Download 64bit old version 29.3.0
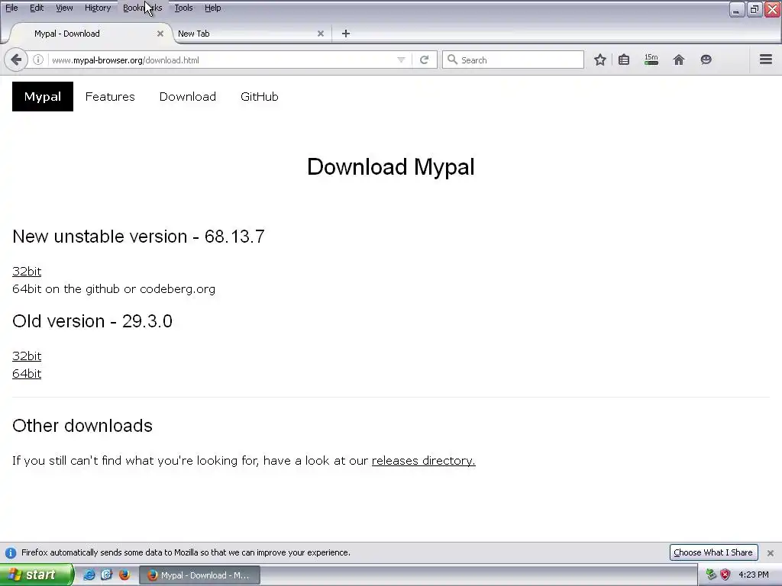The width and height of the screenshot is (782, 586). pos(27,374)
